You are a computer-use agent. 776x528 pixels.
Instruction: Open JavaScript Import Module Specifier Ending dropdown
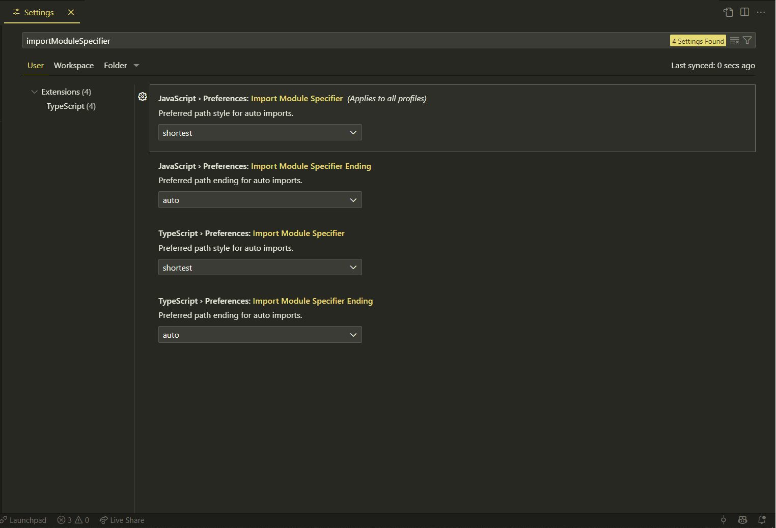(260, 200)
